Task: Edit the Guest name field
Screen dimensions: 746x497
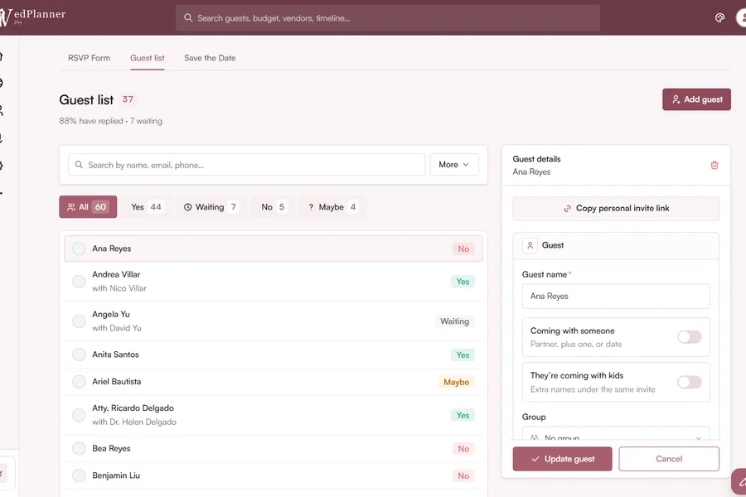Action: click(616, 297)
